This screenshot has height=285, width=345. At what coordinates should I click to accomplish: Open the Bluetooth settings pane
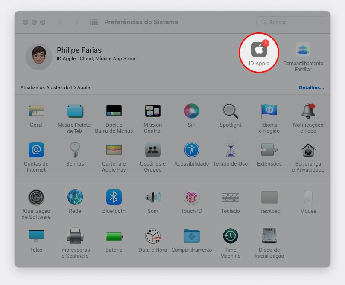[x=114, y=198]
